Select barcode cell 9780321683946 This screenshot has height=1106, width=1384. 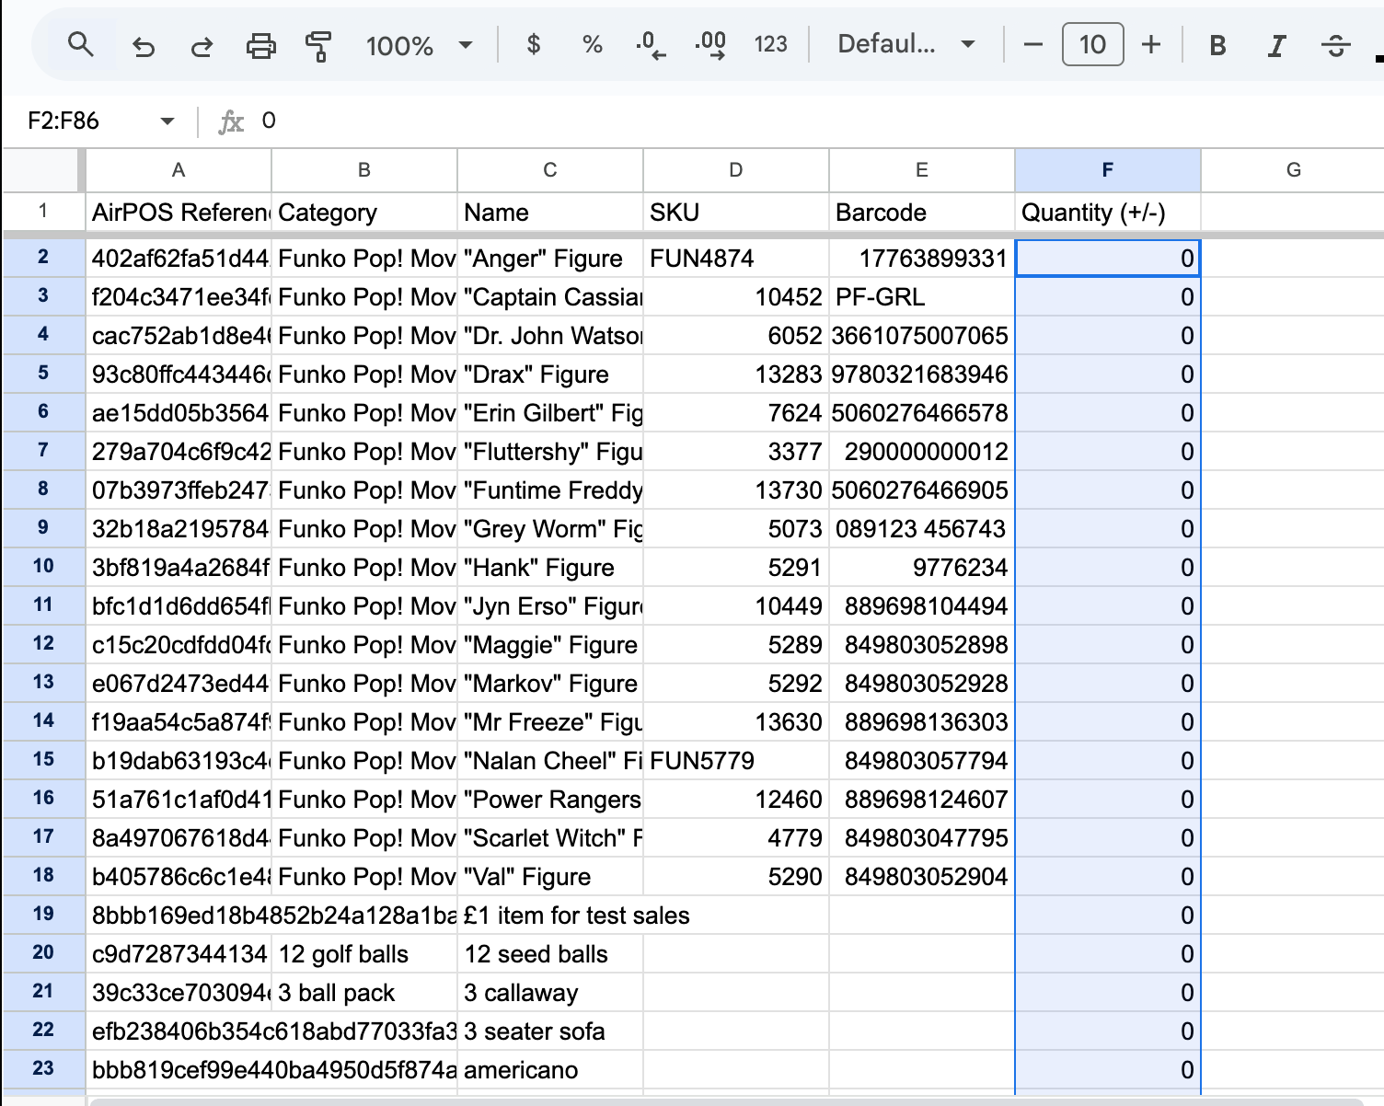922,374
